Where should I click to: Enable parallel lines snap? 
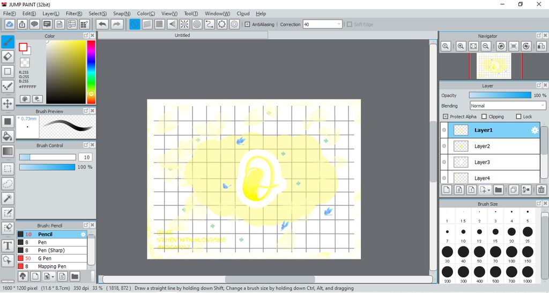(147, 24)
